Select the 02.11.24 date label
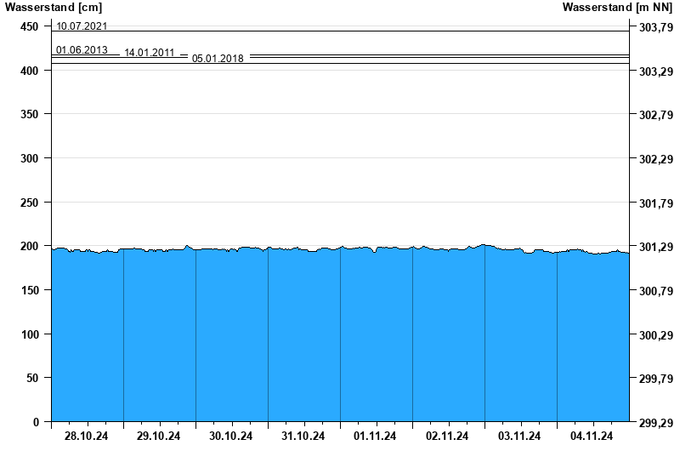Viewport: 680px width, 468px height. click(448, 437)
